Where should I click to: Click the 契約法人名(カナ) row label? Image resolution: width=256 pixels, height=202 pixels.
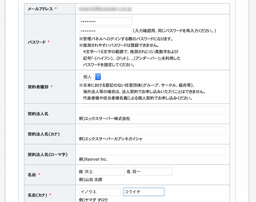pyautogui.click(x=44, y=134)
